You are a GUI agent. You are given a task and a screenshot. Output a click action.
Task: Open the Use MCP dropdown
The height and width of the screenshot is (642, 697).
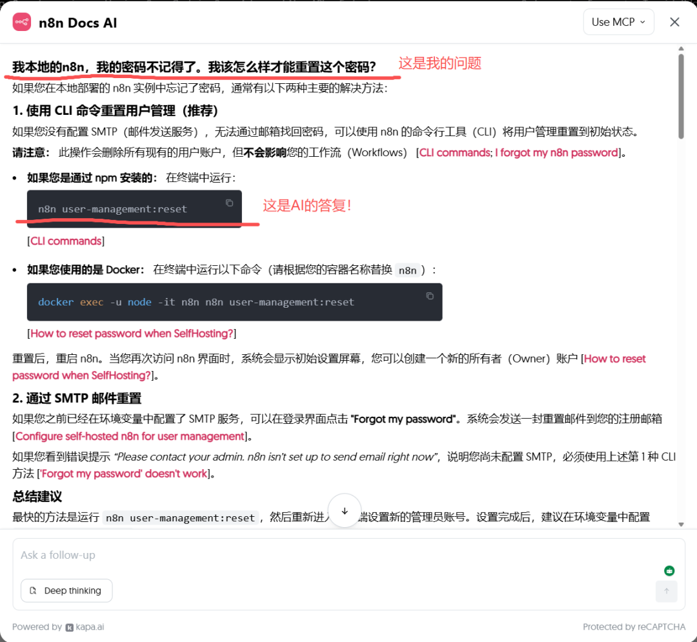618,21
